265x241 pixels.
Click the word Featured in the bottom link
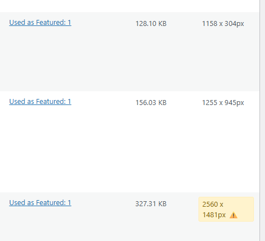(x=51, y=203)
